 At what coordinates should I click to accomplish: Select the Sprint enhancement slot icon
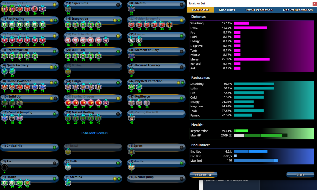coord(131,152)
